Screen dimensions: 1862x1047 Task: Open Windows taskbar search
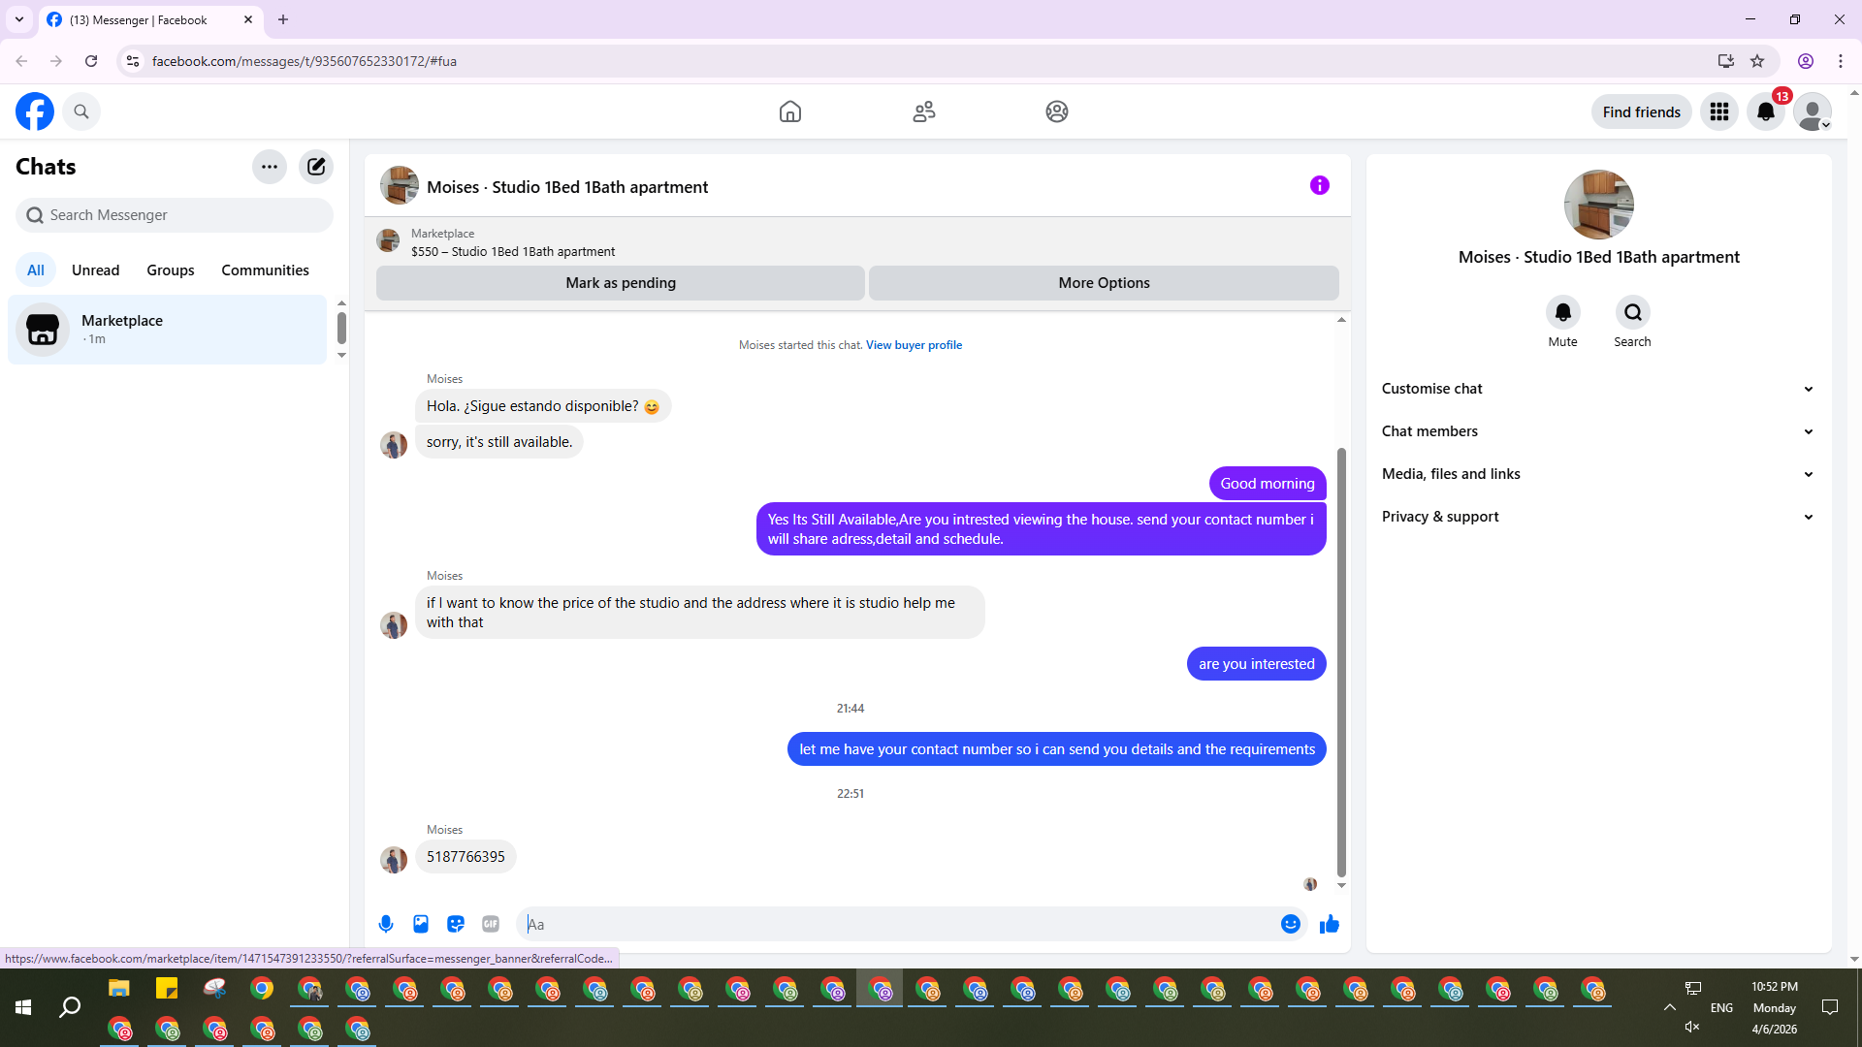(x=70, y=1008)
